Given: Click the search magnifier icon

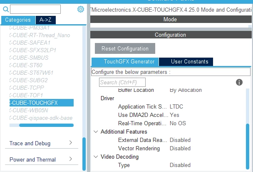Looking at the screenshot, I should pyautogui.click(x=6, y=9).
